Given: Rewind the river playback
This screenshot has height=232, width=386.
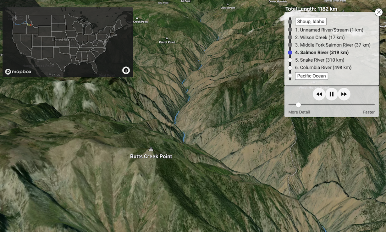Looking at the screenshot, I should 319,94.
